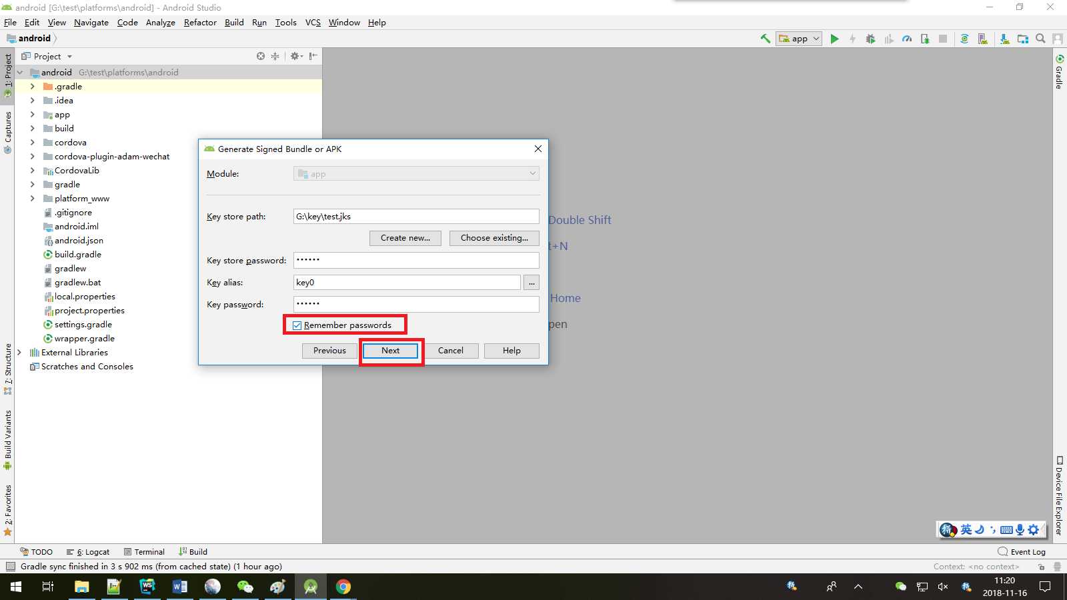
Task: Click Sync Project with Gradle Files icon
Action: pyautogui.click(x=964, y=39)
